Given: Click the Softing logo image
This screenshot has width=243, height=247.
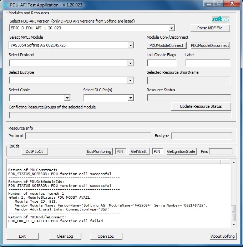Looking at the screenshot, I should pyautogui.click(x=221, y=19).
